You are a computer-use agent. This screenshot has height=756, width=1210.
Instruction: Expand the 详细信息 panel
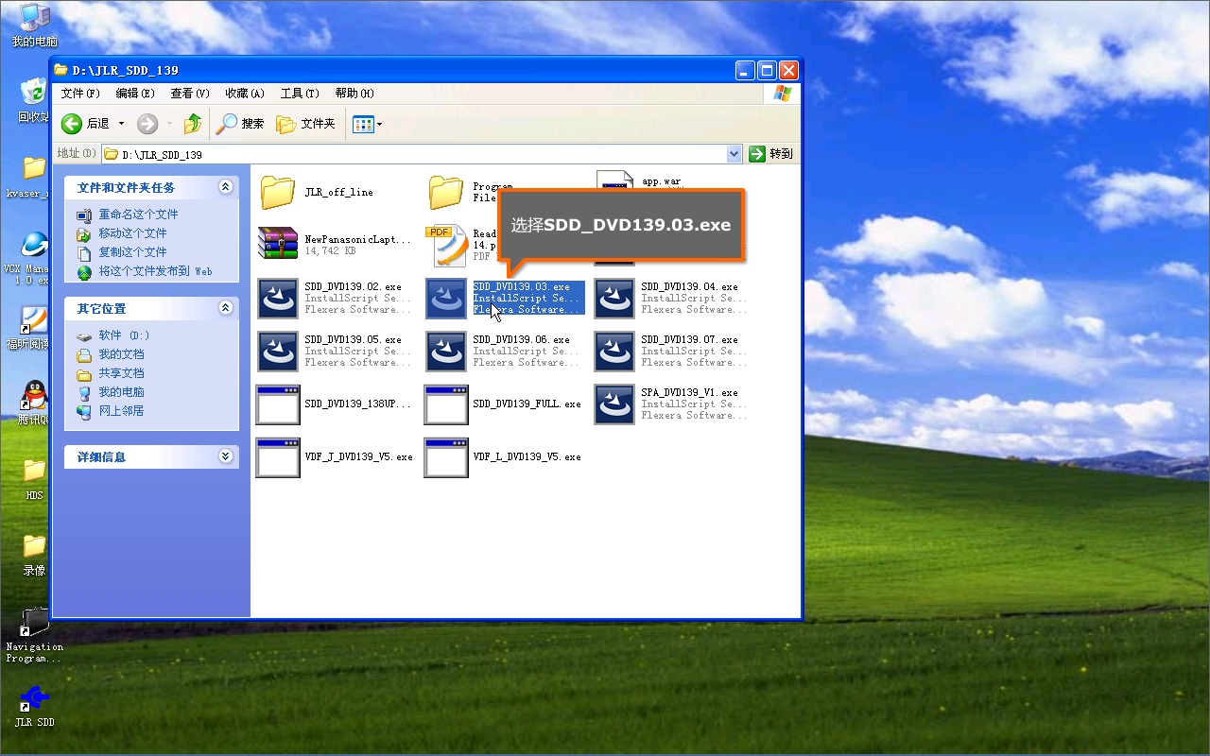tap(225, 456)
